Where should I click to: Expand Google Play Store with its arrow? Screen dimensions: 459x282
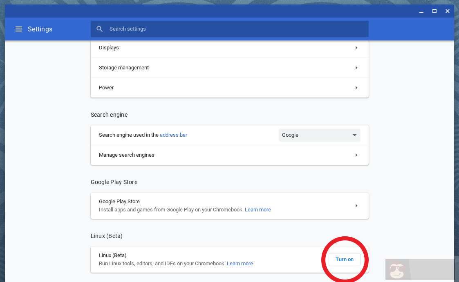click(356, 206)
